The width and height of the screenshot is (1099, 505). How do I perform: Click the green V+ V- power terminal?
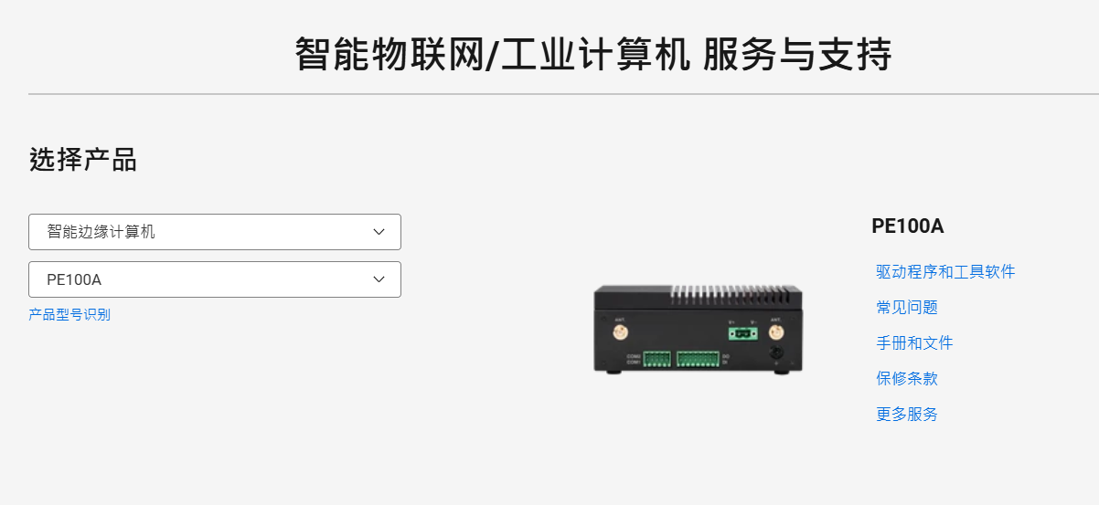point(743,333)
